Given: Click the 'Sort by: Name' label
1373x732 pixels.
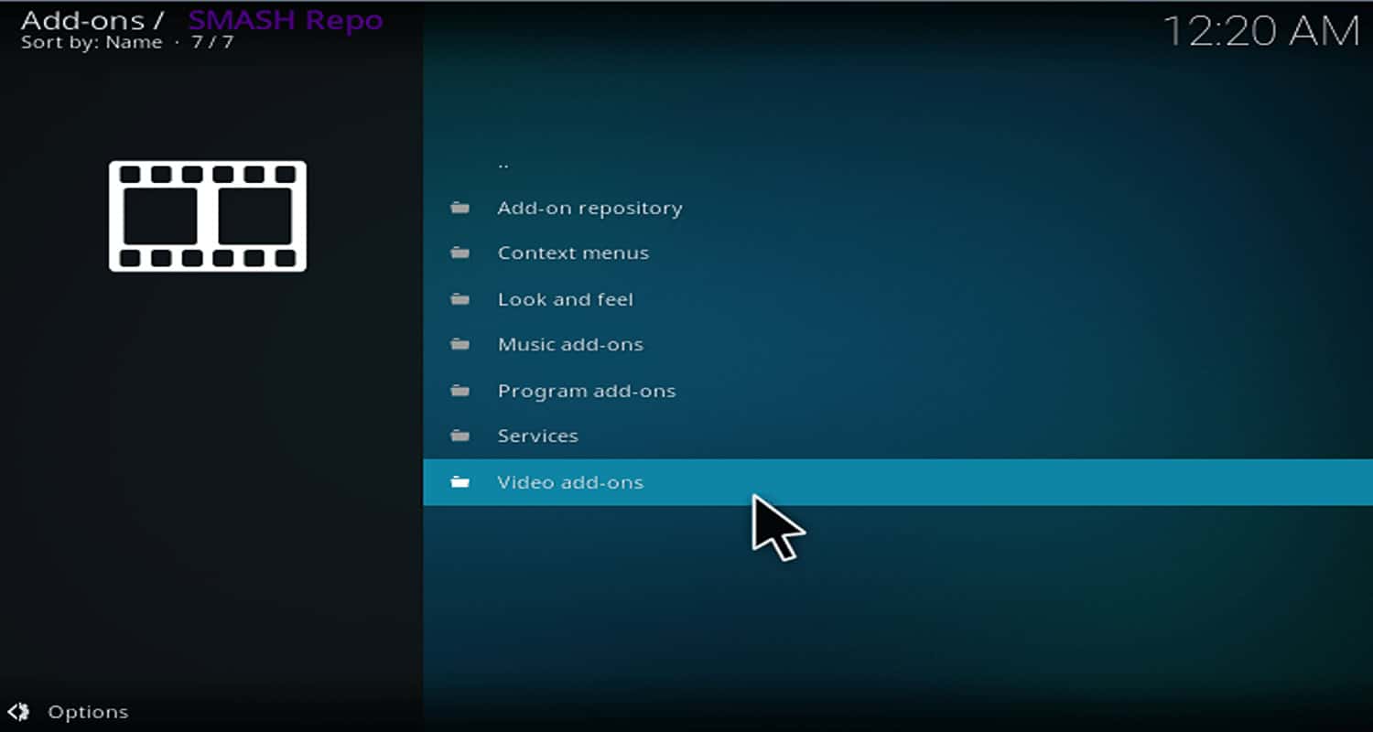Looking at the screenshot, I should 92,42.
